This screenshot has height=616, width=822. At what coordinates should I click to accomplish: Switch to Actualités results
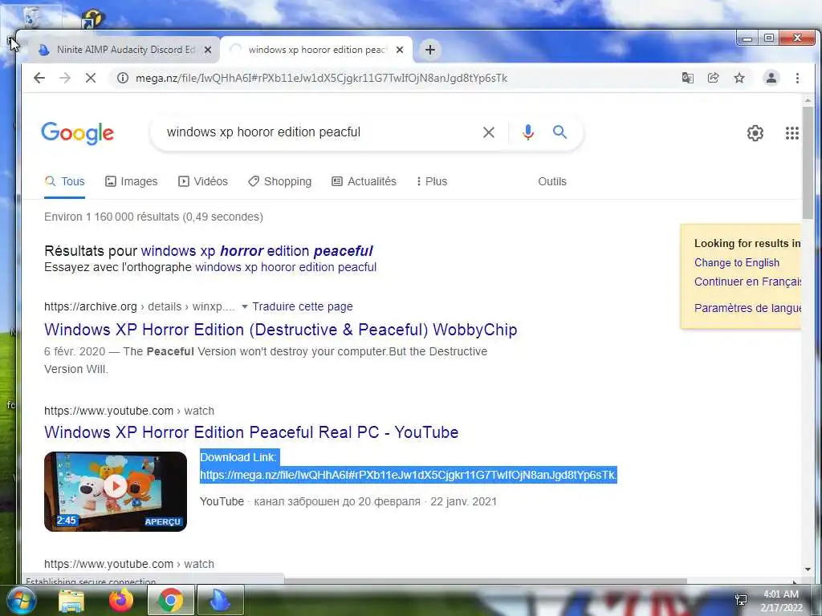364,181
